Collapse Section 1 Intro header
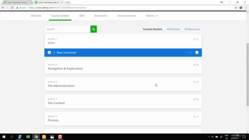 pyautogui.click(x=123, y=41)
